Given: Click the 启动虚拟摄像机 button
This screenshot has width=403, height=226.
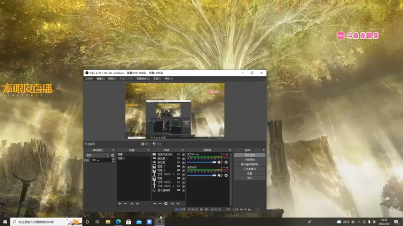Looking at the screenshot, I should [249, 164].
